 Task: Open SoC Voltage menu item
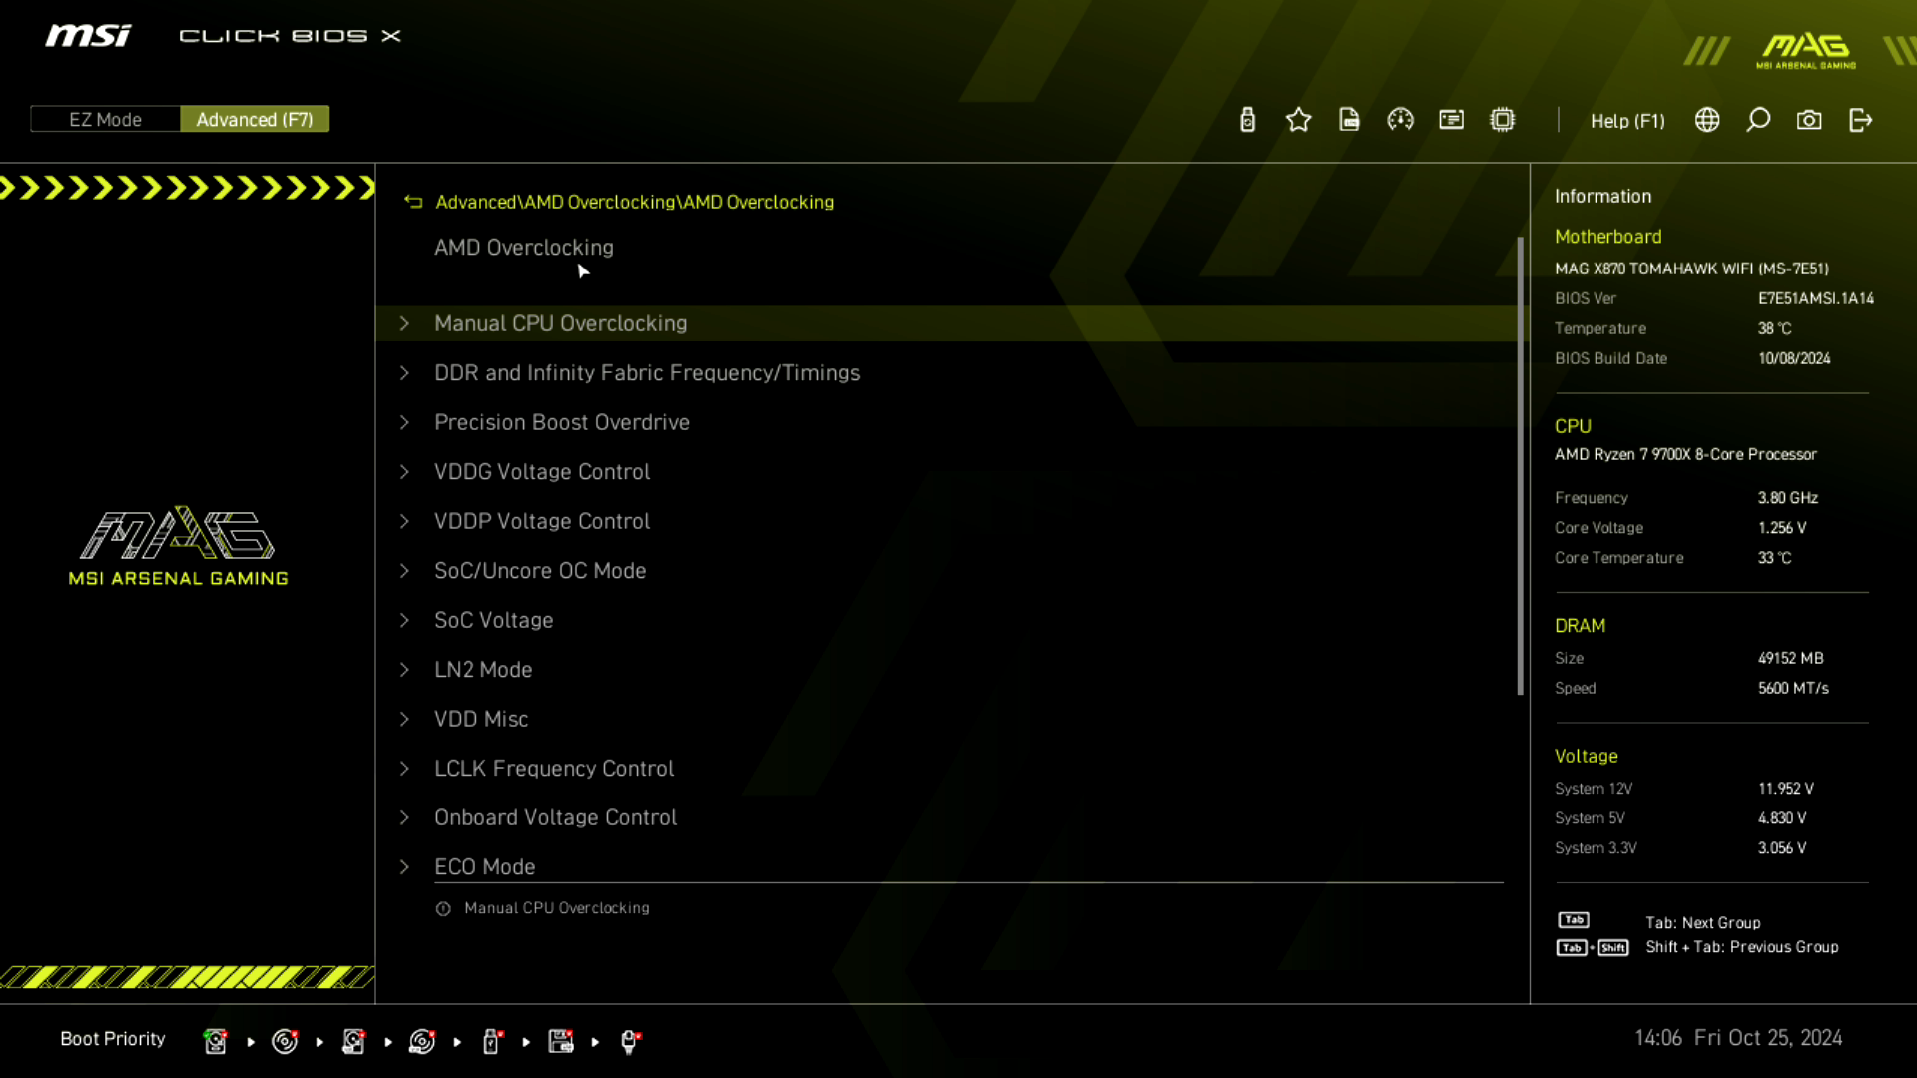[x=493, y=620]
